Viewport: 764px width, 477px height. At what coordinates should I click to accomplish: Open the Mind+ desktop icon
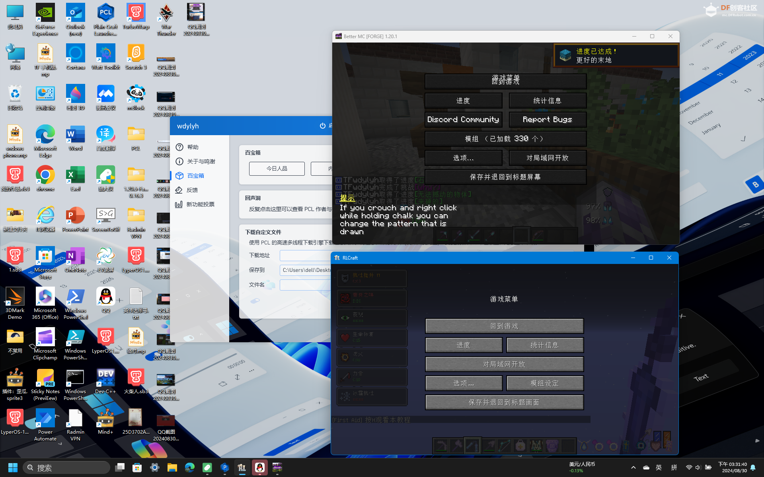click(105, 422)
